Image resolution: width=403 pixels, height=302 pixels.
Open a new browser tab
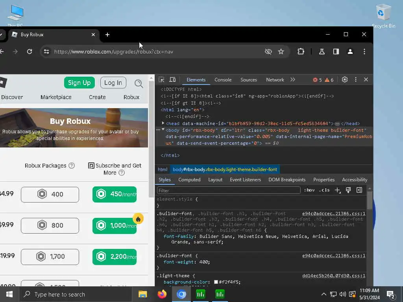pyautogui.click(x=107, y=35)
